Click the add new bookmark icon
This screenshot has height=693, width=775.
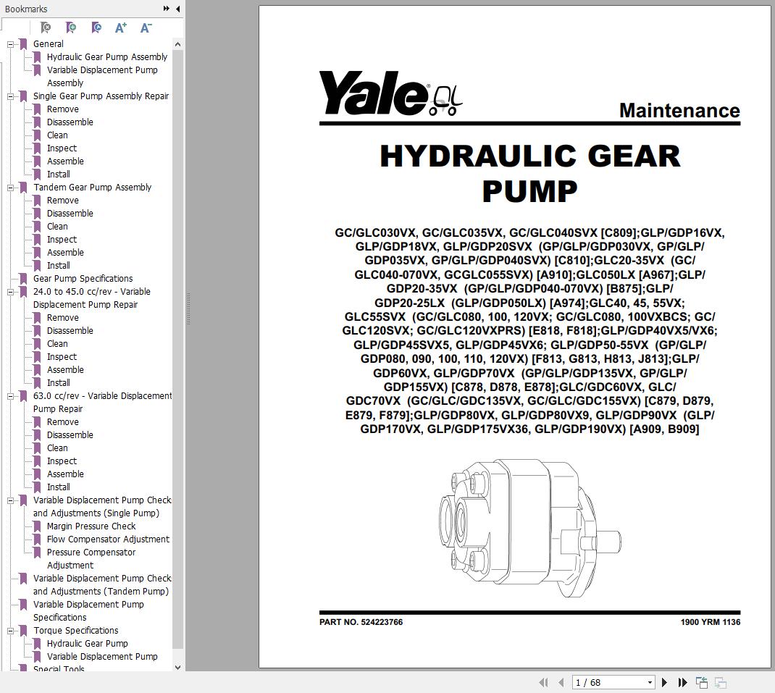pos(71,28)
